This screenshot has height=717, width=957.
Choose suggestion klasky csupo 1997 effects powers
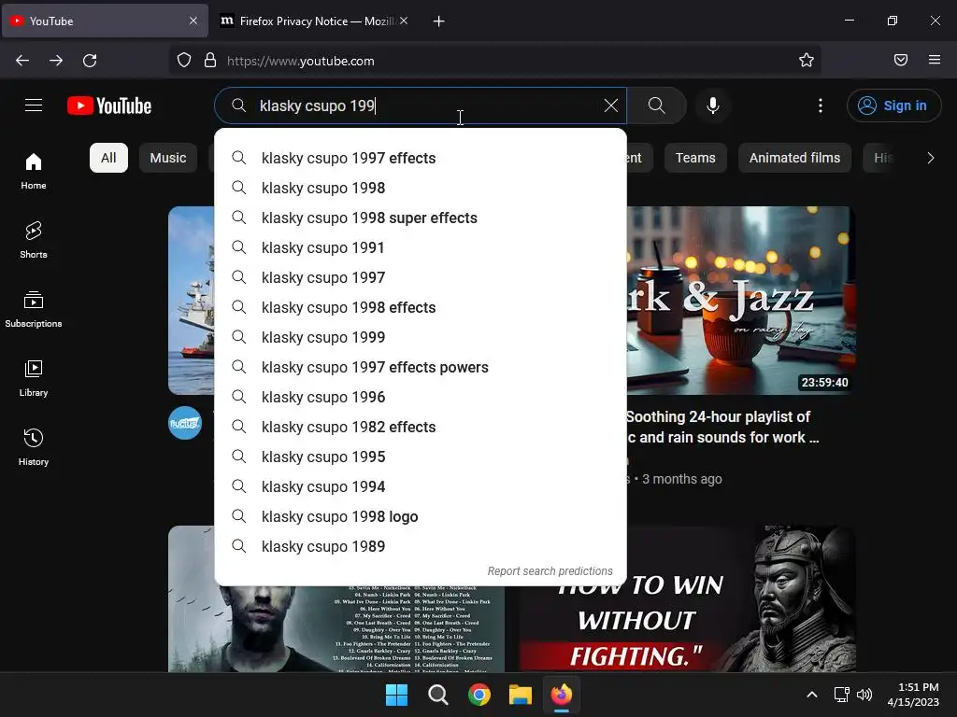coord(421,367)
